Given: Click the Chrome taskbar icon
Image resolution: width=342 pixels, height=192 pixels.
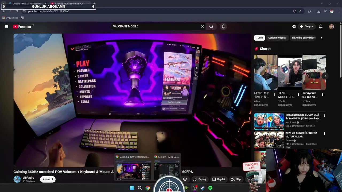Looking at the screenshot, I should tap(147, 188).
